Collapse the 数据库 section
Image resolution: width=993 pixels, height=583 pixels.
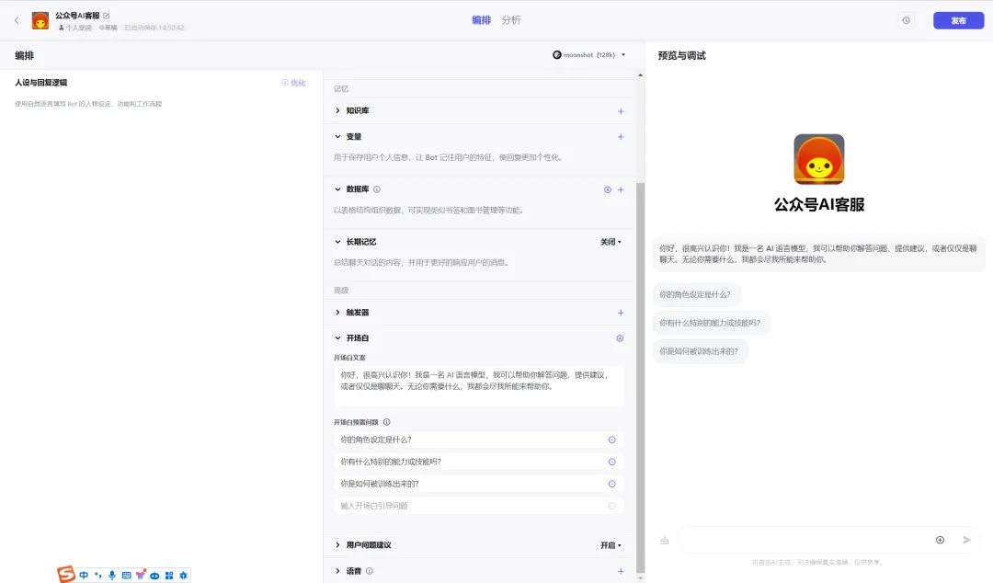pos(338,189)
